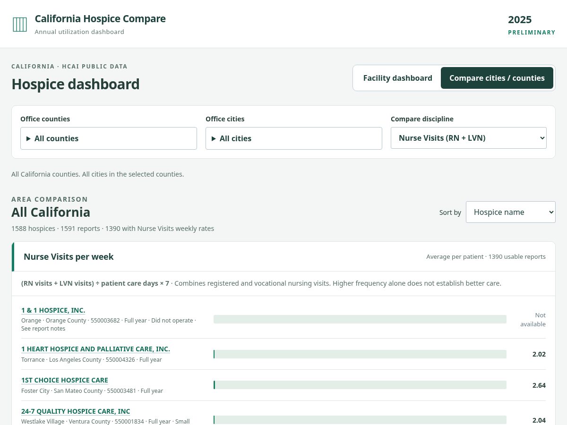
Task: Click the 'Office counties' label
Action: click(x=45, y=119)
